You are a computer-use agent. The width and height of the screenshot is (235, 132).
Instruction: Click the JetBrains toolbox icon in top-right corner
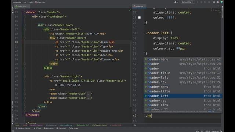point(222,2)
